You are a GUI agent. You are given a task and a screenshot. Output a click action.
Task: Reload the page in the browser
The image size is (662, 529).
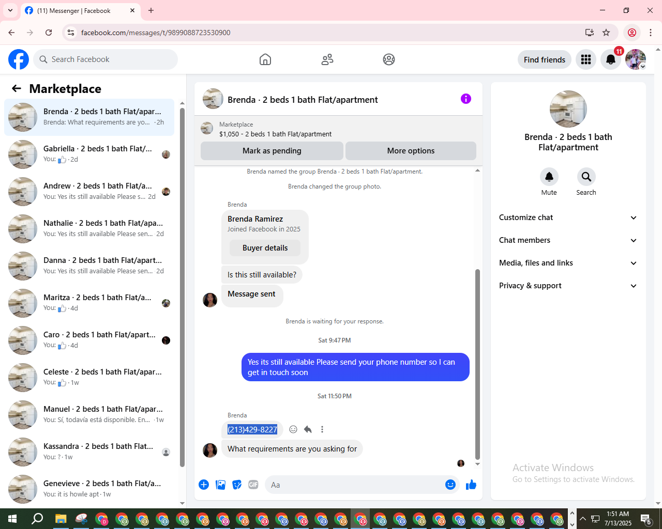pos(49,33)
